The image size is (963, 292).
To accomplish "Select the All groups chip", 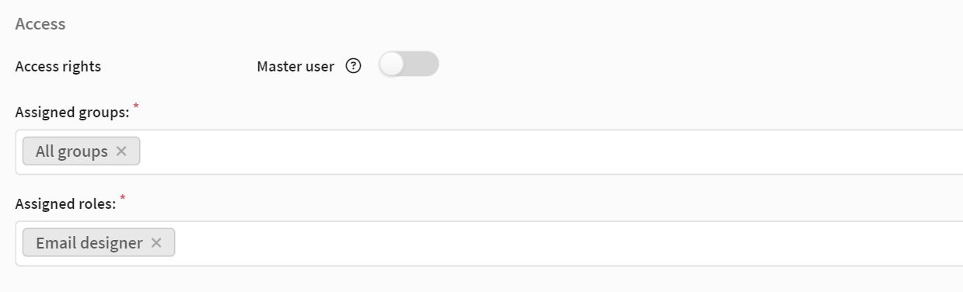I will click(72, 151).
